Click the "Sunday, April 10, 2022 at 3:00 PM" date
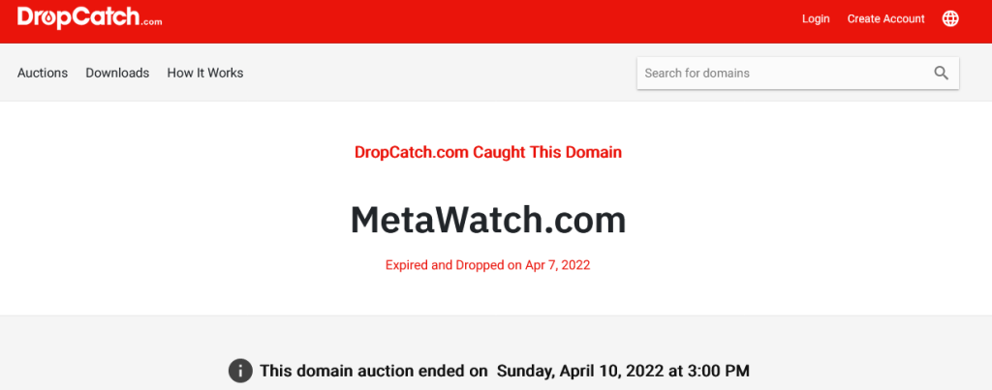The image size is (992, 390). [x=623, y=371]
